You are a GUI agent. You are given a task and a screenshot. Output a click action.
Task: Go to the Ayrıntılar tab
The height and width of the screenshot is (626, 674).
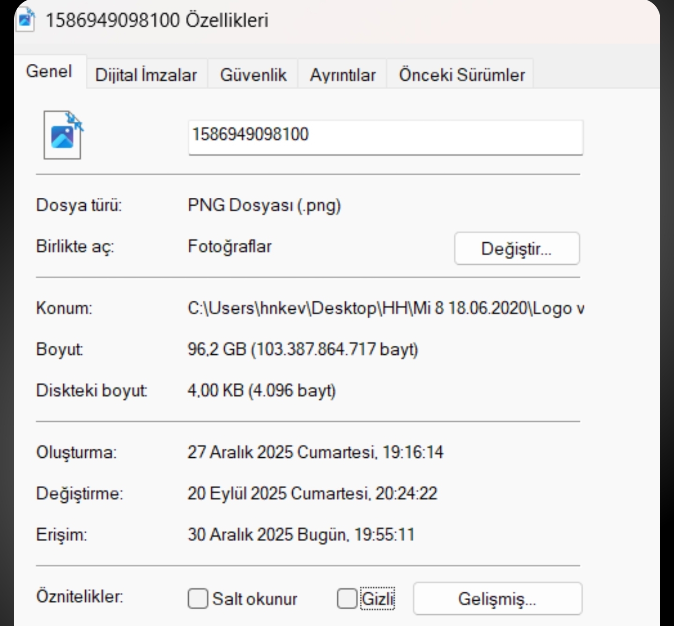[342, 75]
